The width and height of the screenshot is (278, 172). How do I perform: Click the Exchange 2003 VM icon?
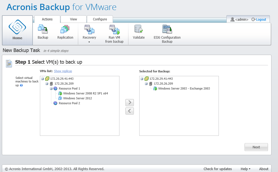(155, 88)
